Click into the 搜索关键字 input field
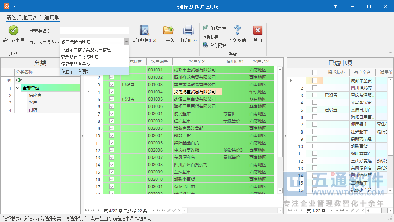This screenshot has height=222, width=394. click(x=95, y=31)
